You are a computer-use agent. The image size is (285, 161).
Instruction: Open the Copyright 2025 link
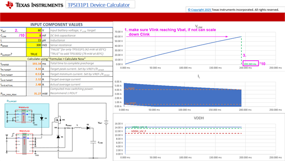pyautogui.click(x=199, y=10)
